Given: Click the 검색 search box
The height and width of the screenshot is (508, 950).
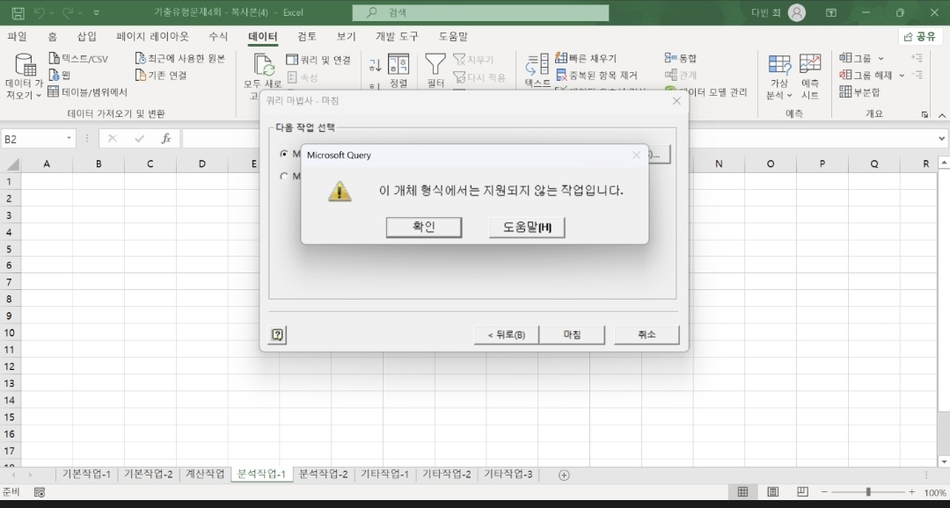Looking at the screenshot, I should click(x=480, y=13).
